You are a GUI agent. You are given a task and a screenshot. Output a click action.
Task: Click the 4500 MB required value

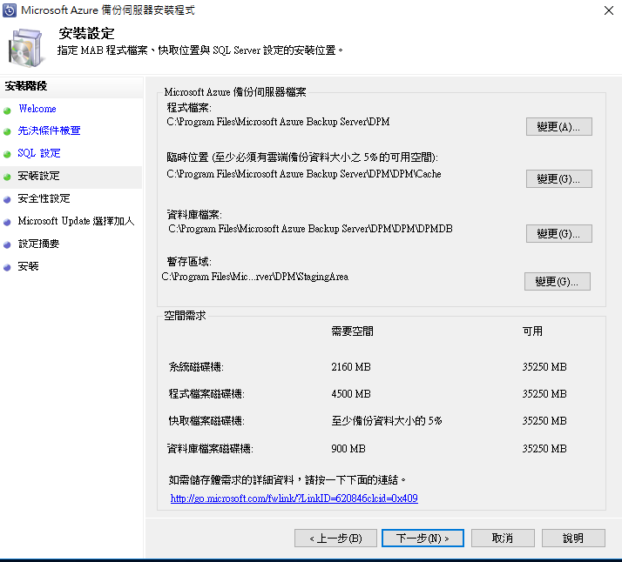351,394
